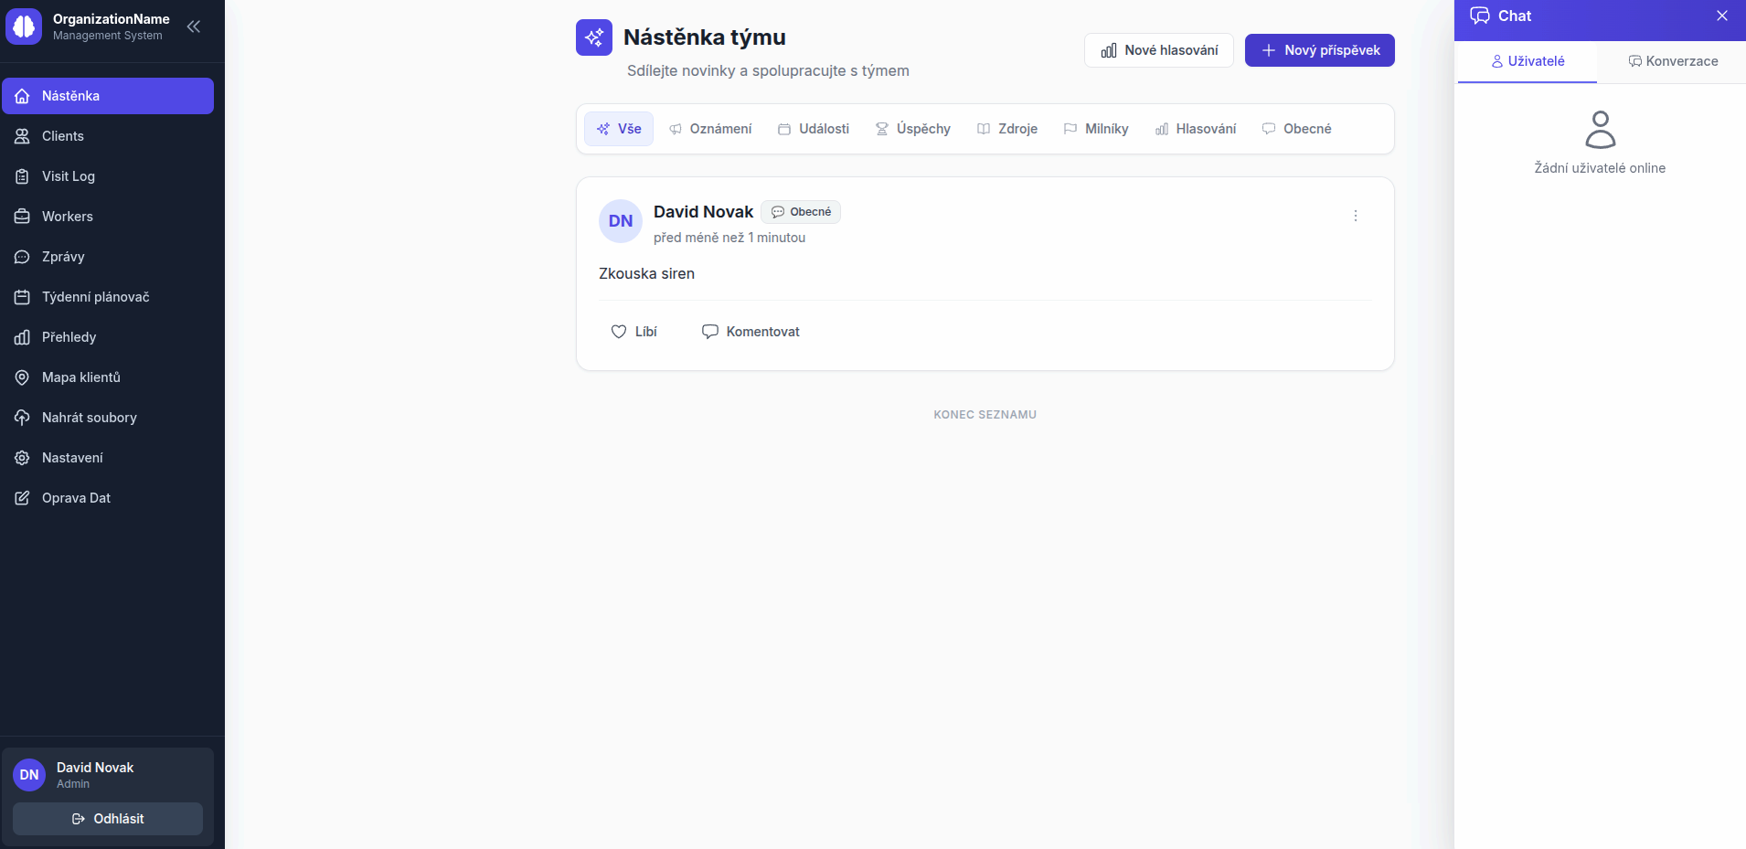Click David Novak admin avatar badge
1746x849 pixels.
point(28,774)
